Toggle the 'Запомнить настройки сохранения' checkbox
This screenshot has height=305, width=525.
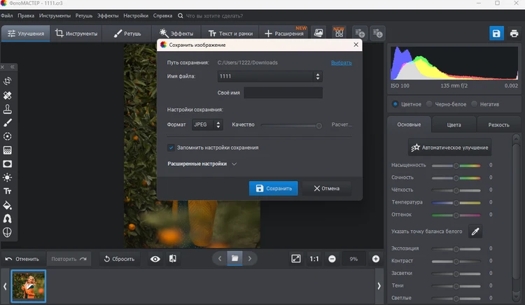(171, 148)
